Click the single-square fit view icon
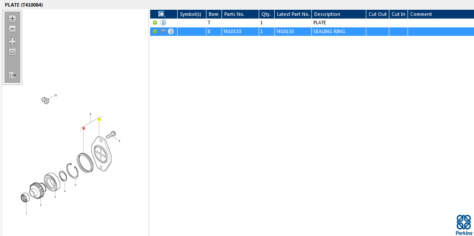Screen dimensions: 474x236 [12, 52]
